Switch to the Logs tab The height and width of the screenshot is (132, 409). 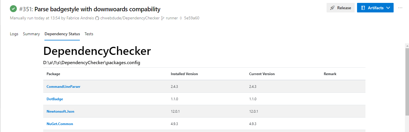(14, 34)
